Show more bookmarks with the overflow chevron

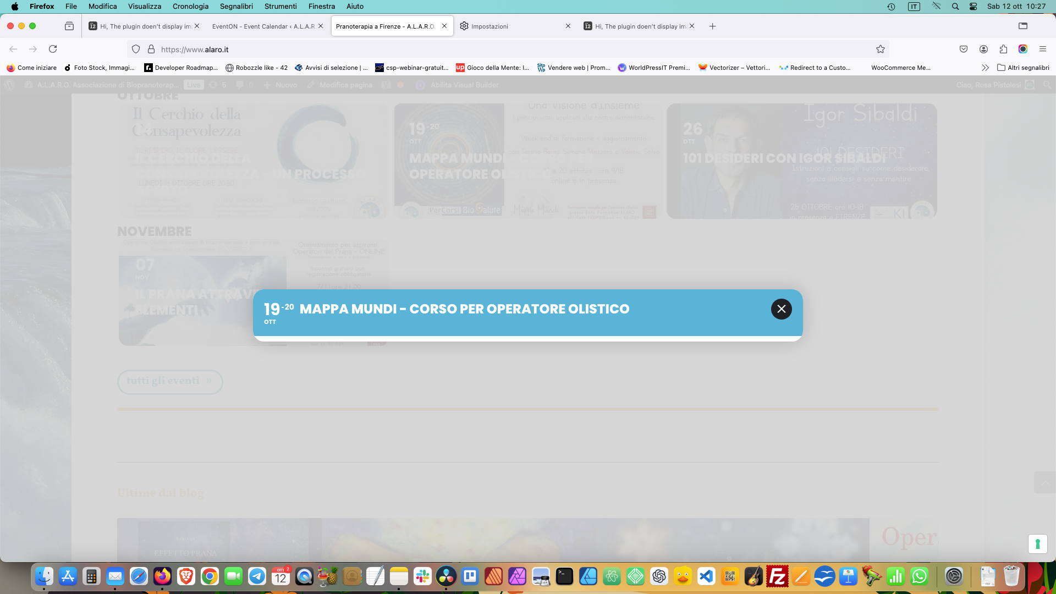pos(985,68)
